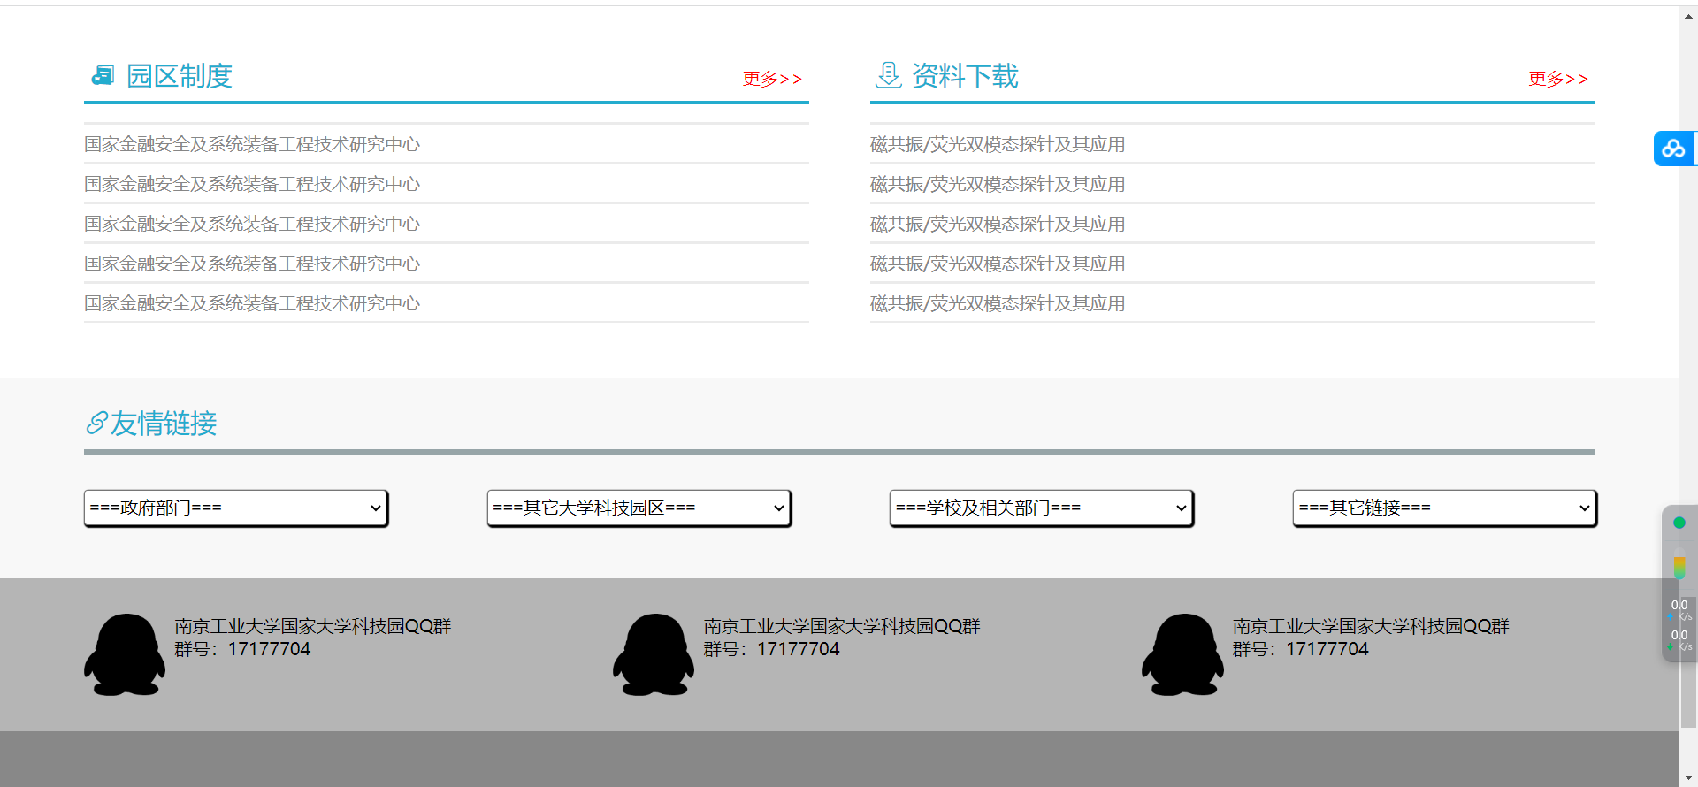Open the blue cloud widget icon
Image resolution: width=1698 pixels, height=787 pixels.
pos(1673,149)
